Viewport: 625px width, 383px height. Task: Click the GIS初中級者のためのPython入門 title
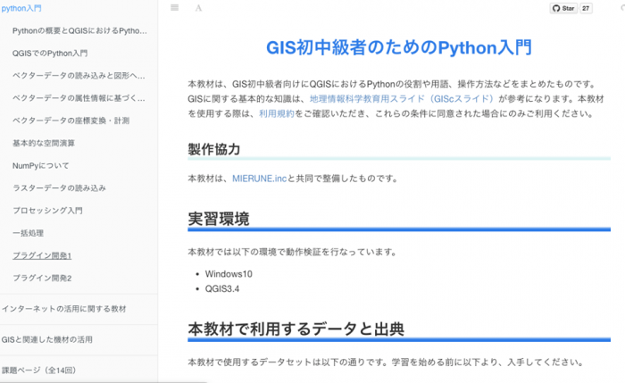(399, 47)
